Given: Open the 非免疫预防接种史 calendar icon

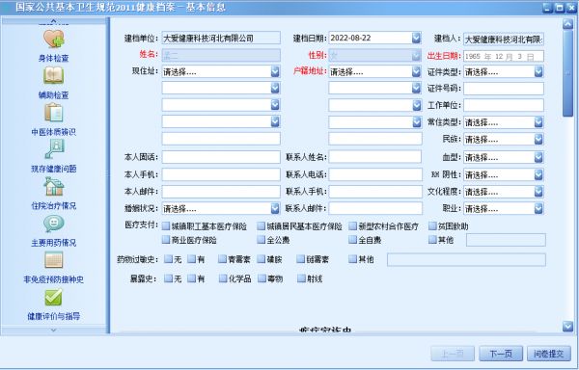Looking at the screenshot, I should coord(54,260).
